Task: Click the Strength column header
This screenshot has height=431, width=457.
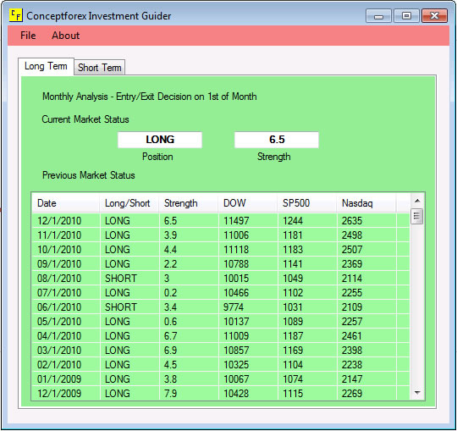Action: (188, 203)
